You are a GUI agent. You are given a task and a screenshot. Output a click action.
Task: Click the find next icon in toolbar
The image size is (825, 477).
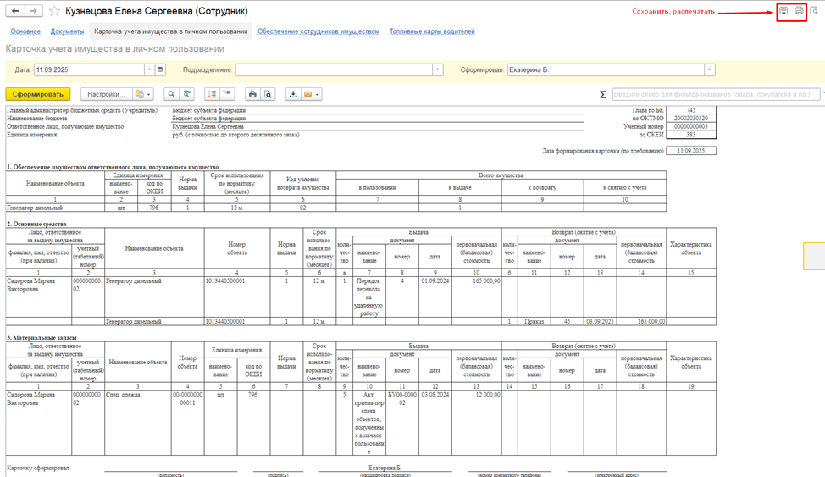[186, 94]
